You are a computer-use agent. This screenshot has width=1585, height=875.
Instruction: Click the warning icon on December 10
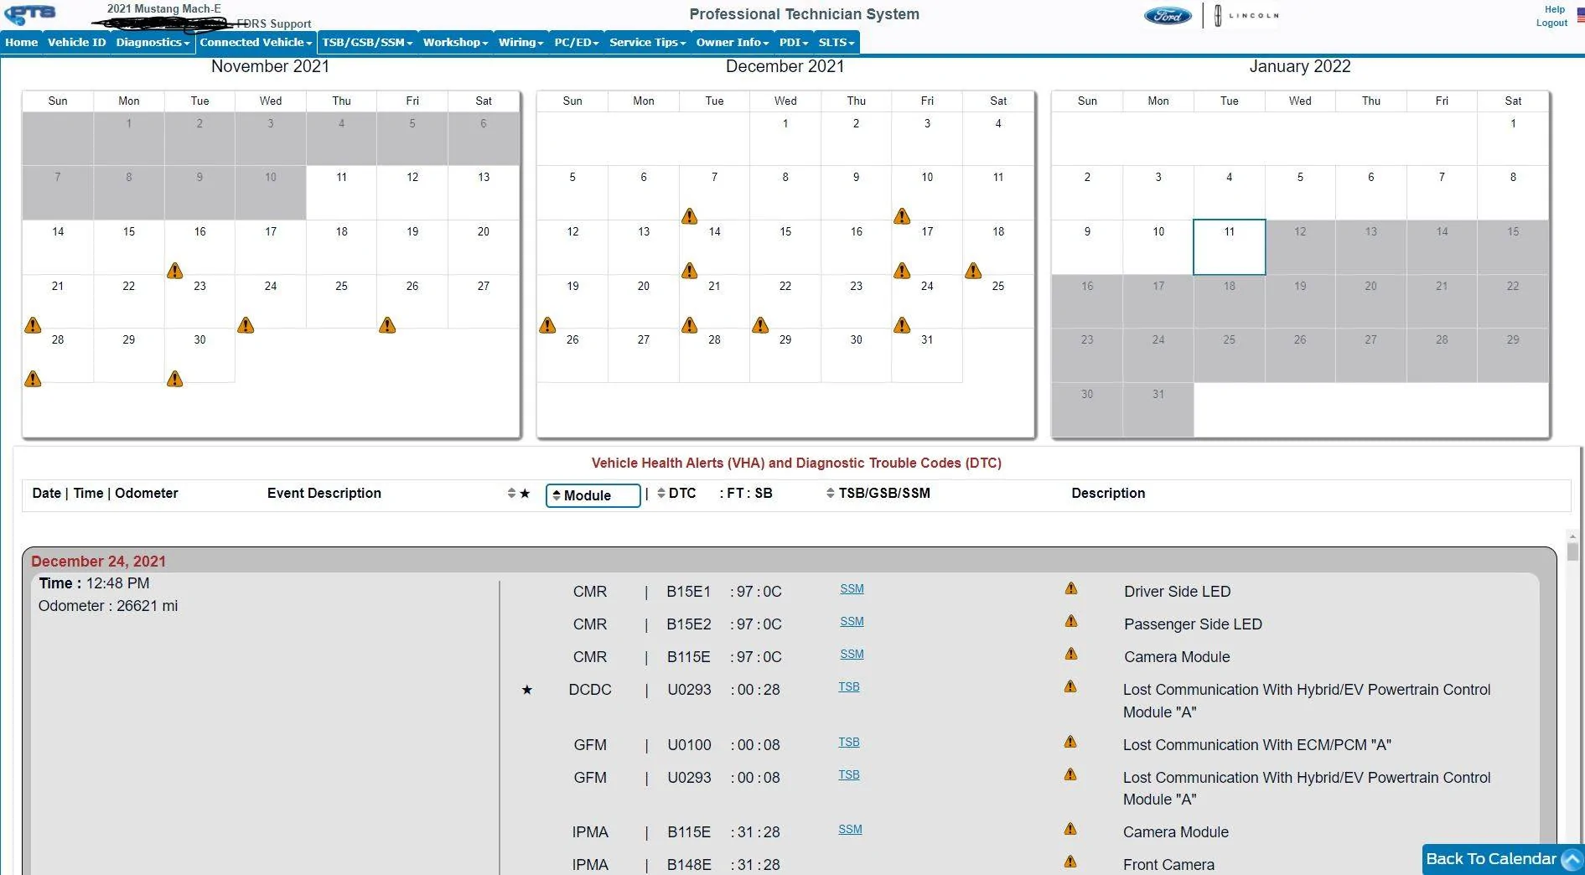[x=902, y=216]
